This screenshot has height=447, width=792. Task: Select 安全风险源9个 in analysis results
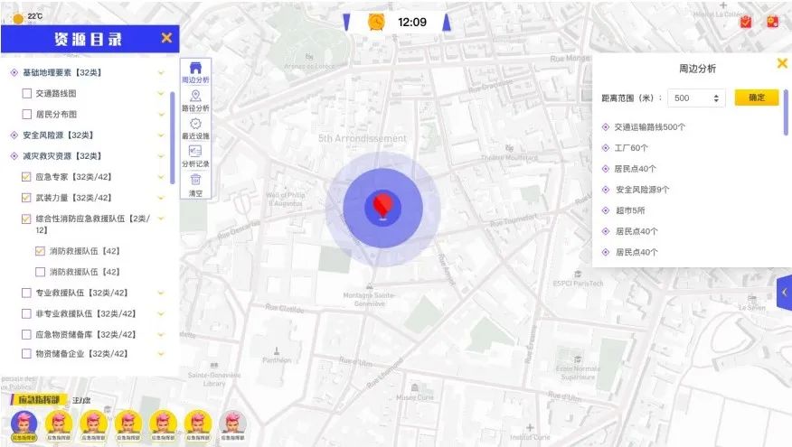(x=642, y=190)
